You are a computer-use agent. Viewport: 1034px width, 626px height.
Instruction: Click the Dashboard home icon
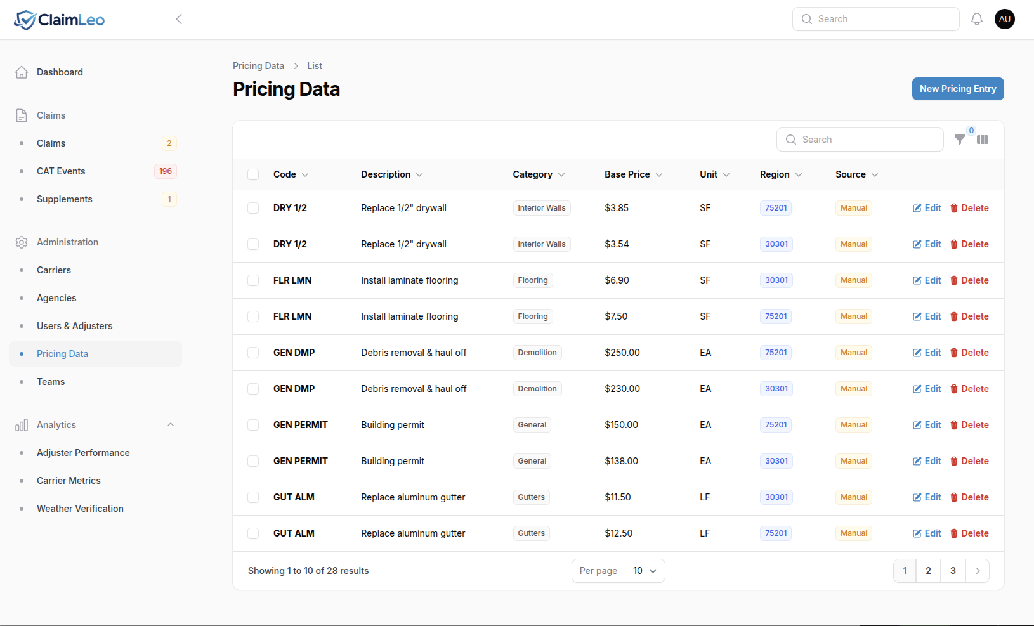click(x=22, y=72)
